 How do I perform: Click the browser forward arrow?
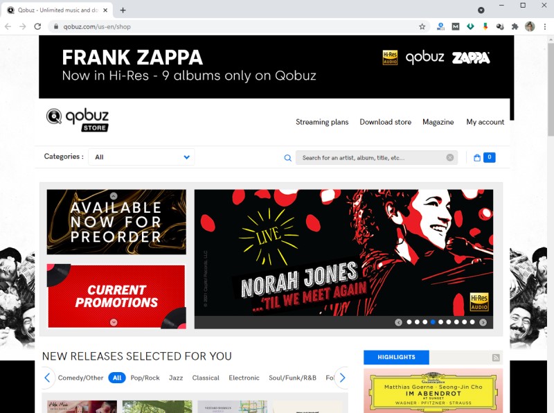click(23, 26)
